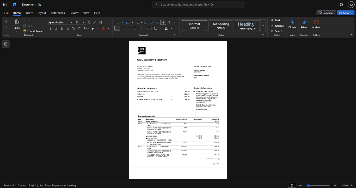Toggle Italic formatting
The height and width of the screenshot is (188, 356).
pos(56,28)
